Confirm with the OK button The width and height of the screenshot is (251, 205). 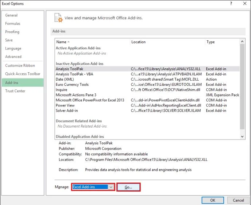tap(212, 200)
